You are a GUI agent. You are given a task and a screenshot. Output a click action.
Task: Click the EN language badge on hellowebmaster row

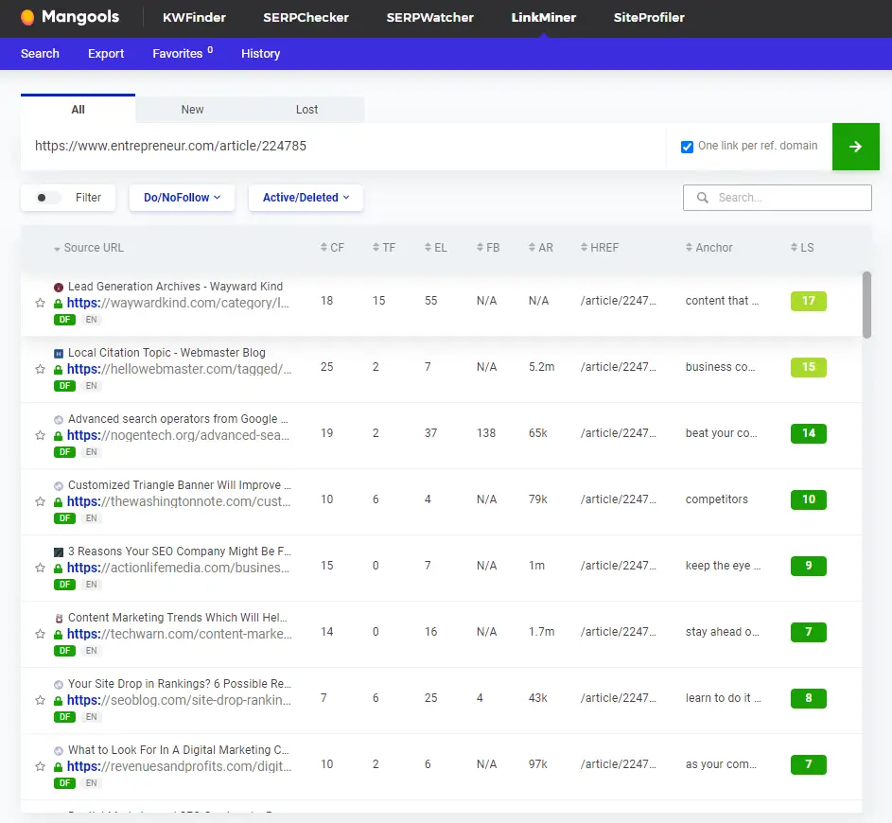91,386
